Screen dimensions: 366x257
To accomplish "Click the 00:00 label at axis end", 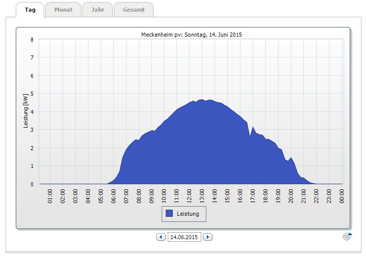I will click(x=342, y=195).
